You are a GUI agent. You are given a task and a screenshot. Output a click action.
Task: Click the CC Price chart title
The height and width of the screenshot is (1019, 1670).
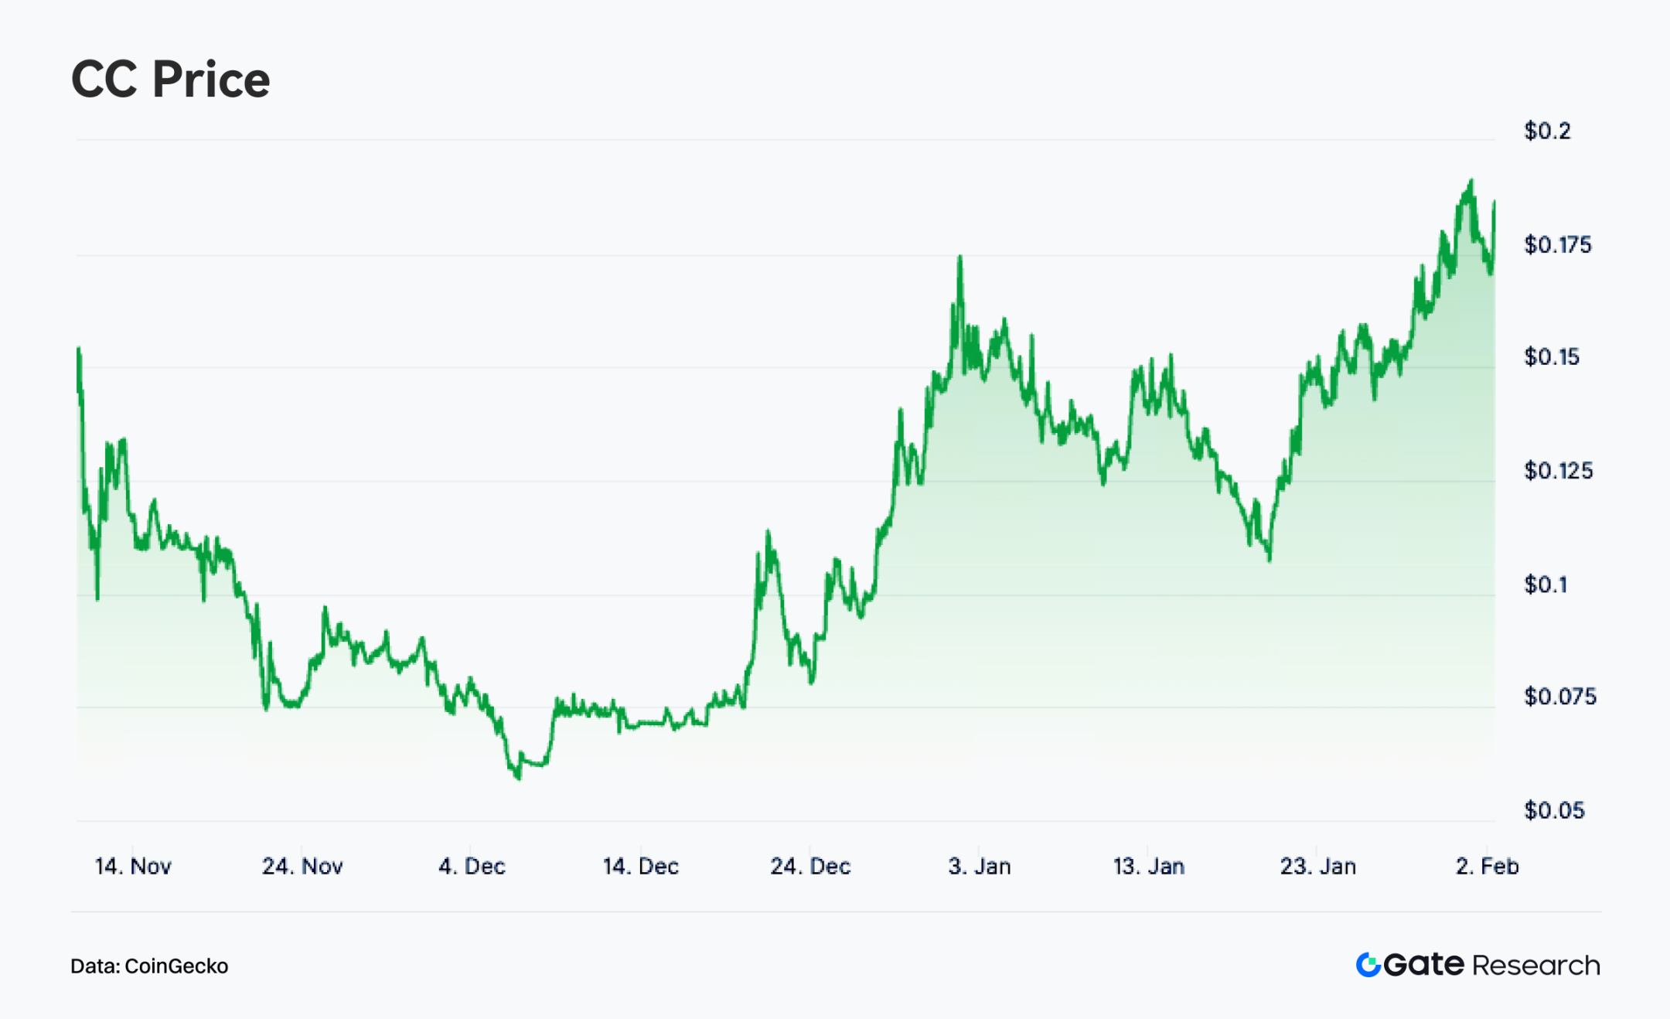click(x=171, y=79)
